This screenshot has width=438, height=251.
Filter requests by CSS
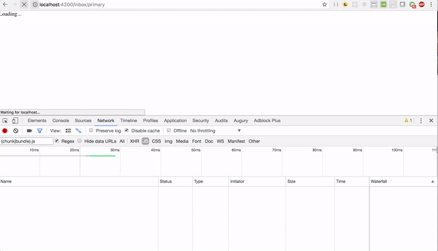tap(156, 141)
